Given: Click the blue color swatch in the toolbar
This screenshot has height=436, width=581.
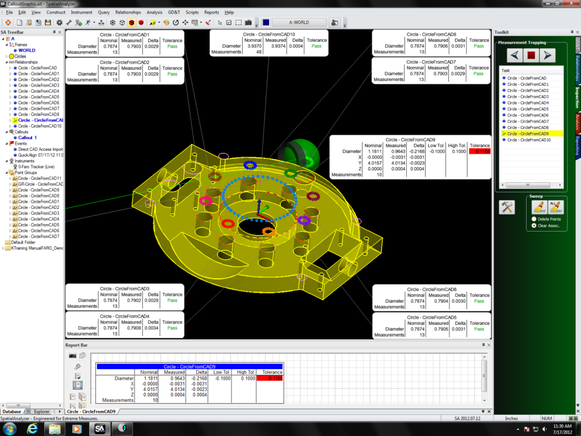Looking at the screenshot, I should coord(266,22).
